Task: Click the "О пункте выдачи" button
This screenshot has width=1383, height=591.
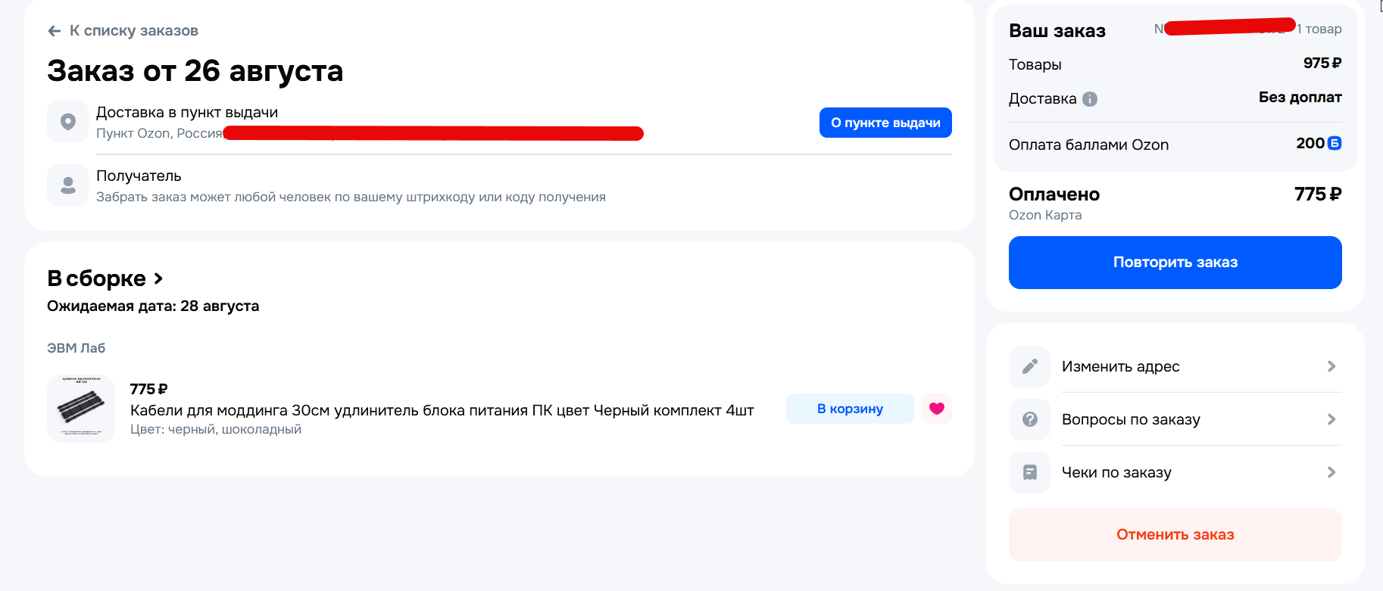Action: [x=885, y=123]
